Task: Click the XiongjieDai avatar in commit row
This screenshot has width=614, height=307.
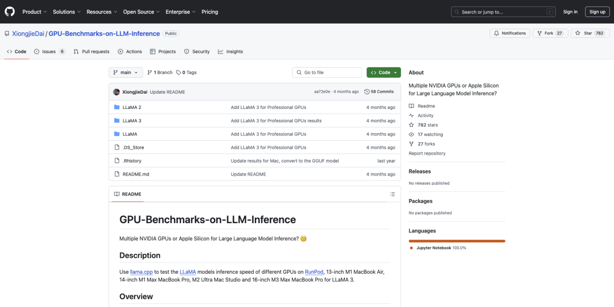Action: [x=117, y=92]
